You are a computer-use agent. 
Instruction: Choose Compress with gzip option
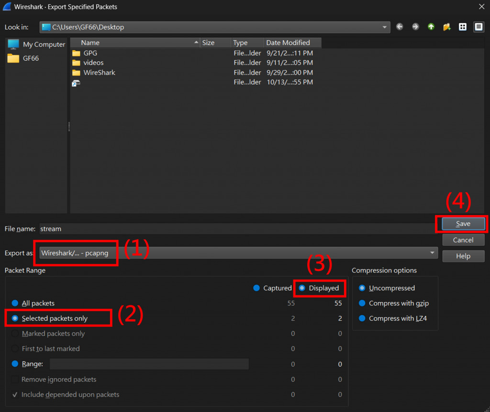pos(362,303)
